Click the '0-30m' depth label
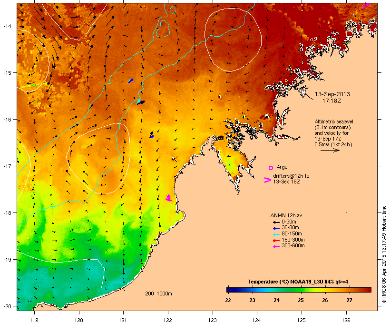The width and height of the screenshot is (390, 324). [x=289, y=222]
